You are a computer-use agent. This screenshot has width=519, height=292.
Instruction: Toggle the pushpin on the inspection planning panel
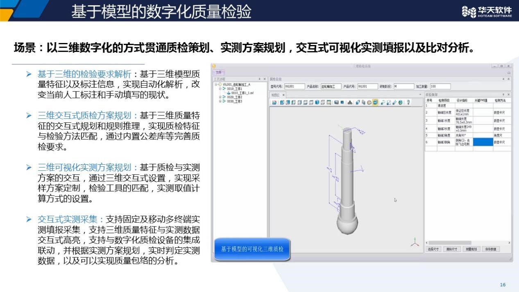503,95
